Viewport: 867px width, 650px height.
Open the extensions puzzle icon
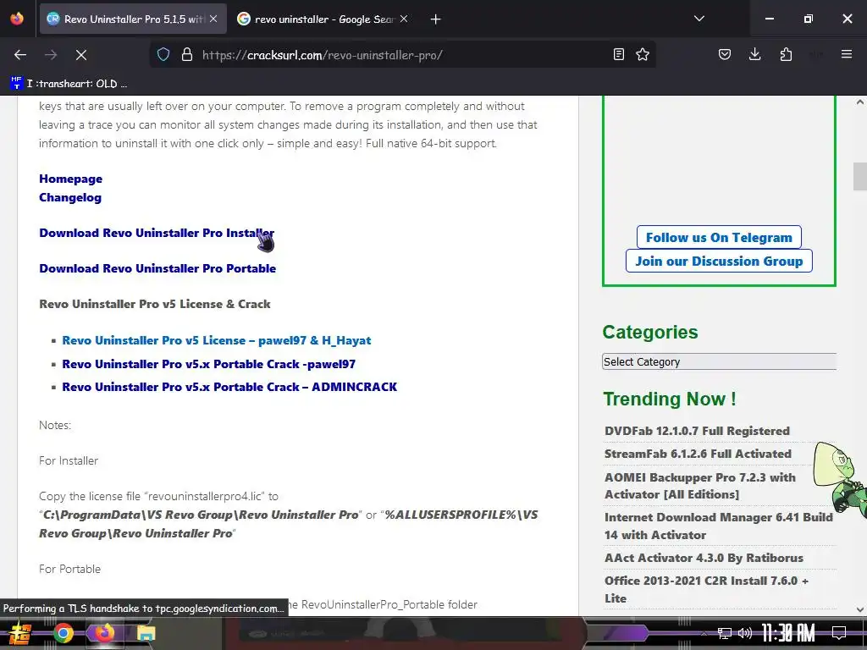(786, 54)
